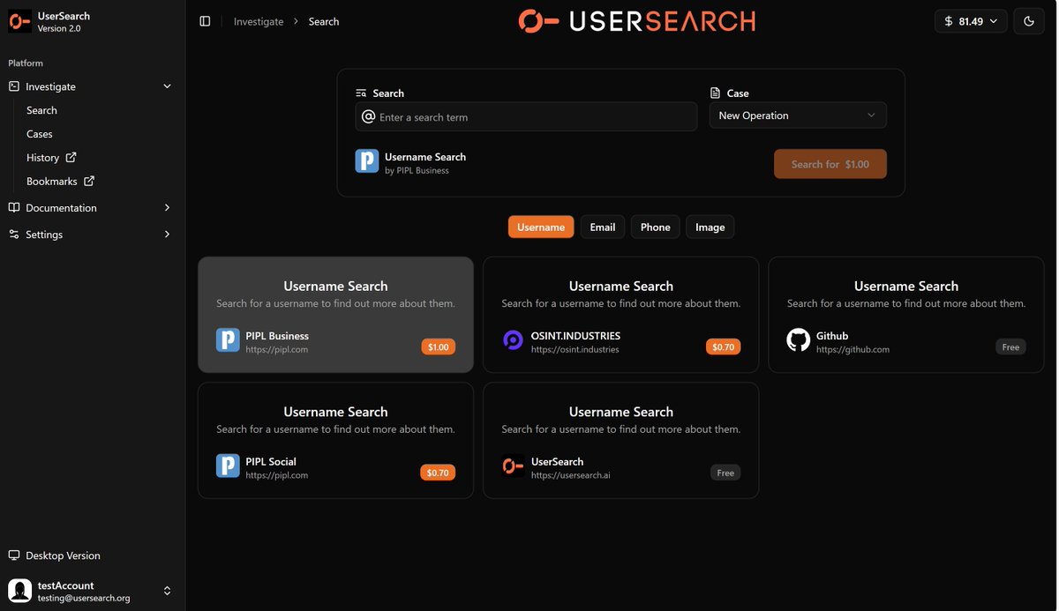
Task: Select the PIPL Business username search card
Action: [335, 315]
